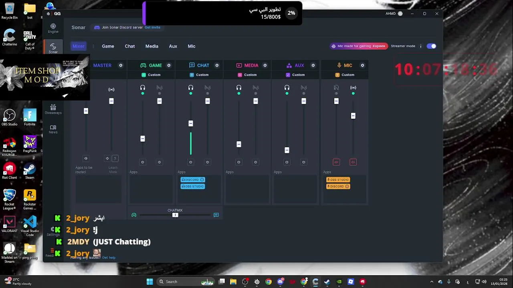Open OBS Studio desktop shortcut
This screenshot has height=288, width=513.
pyautogui.click(x=9, y=118)
